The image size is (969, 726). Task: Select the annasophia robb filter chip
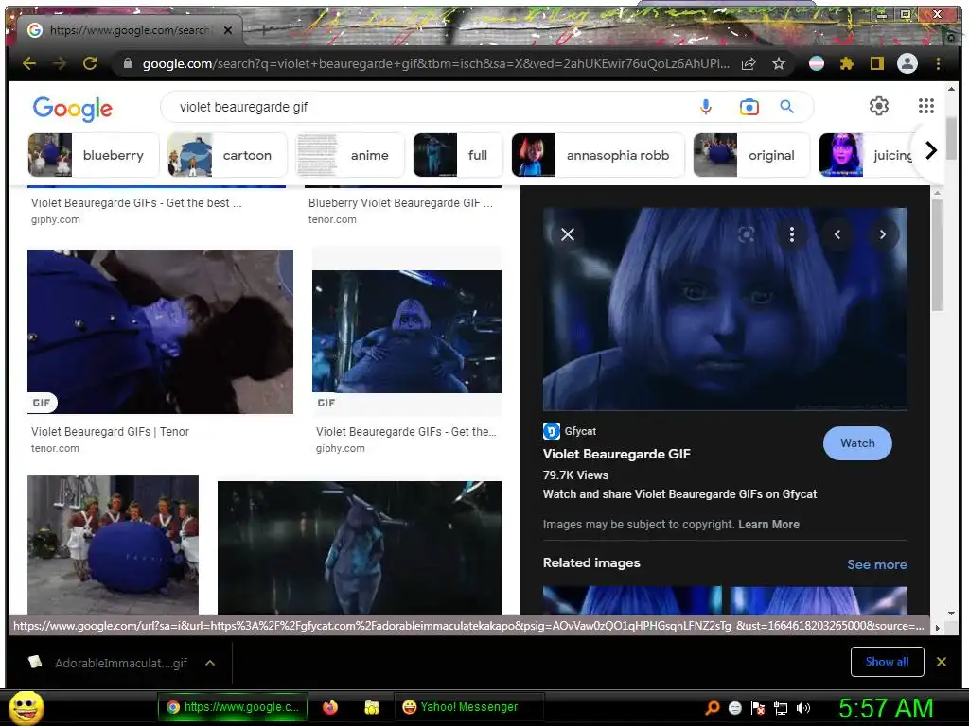click(598, 155)
